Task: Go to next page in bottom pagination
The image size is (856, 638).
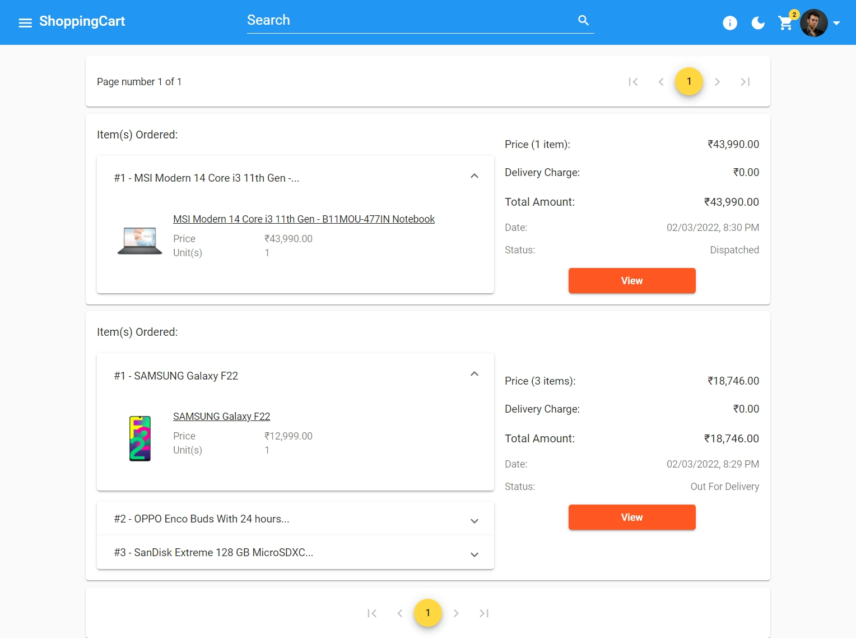Action: click(456, 613)
